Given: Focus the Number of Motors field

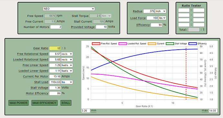Looking at the screenshot, I should (56, 27).
